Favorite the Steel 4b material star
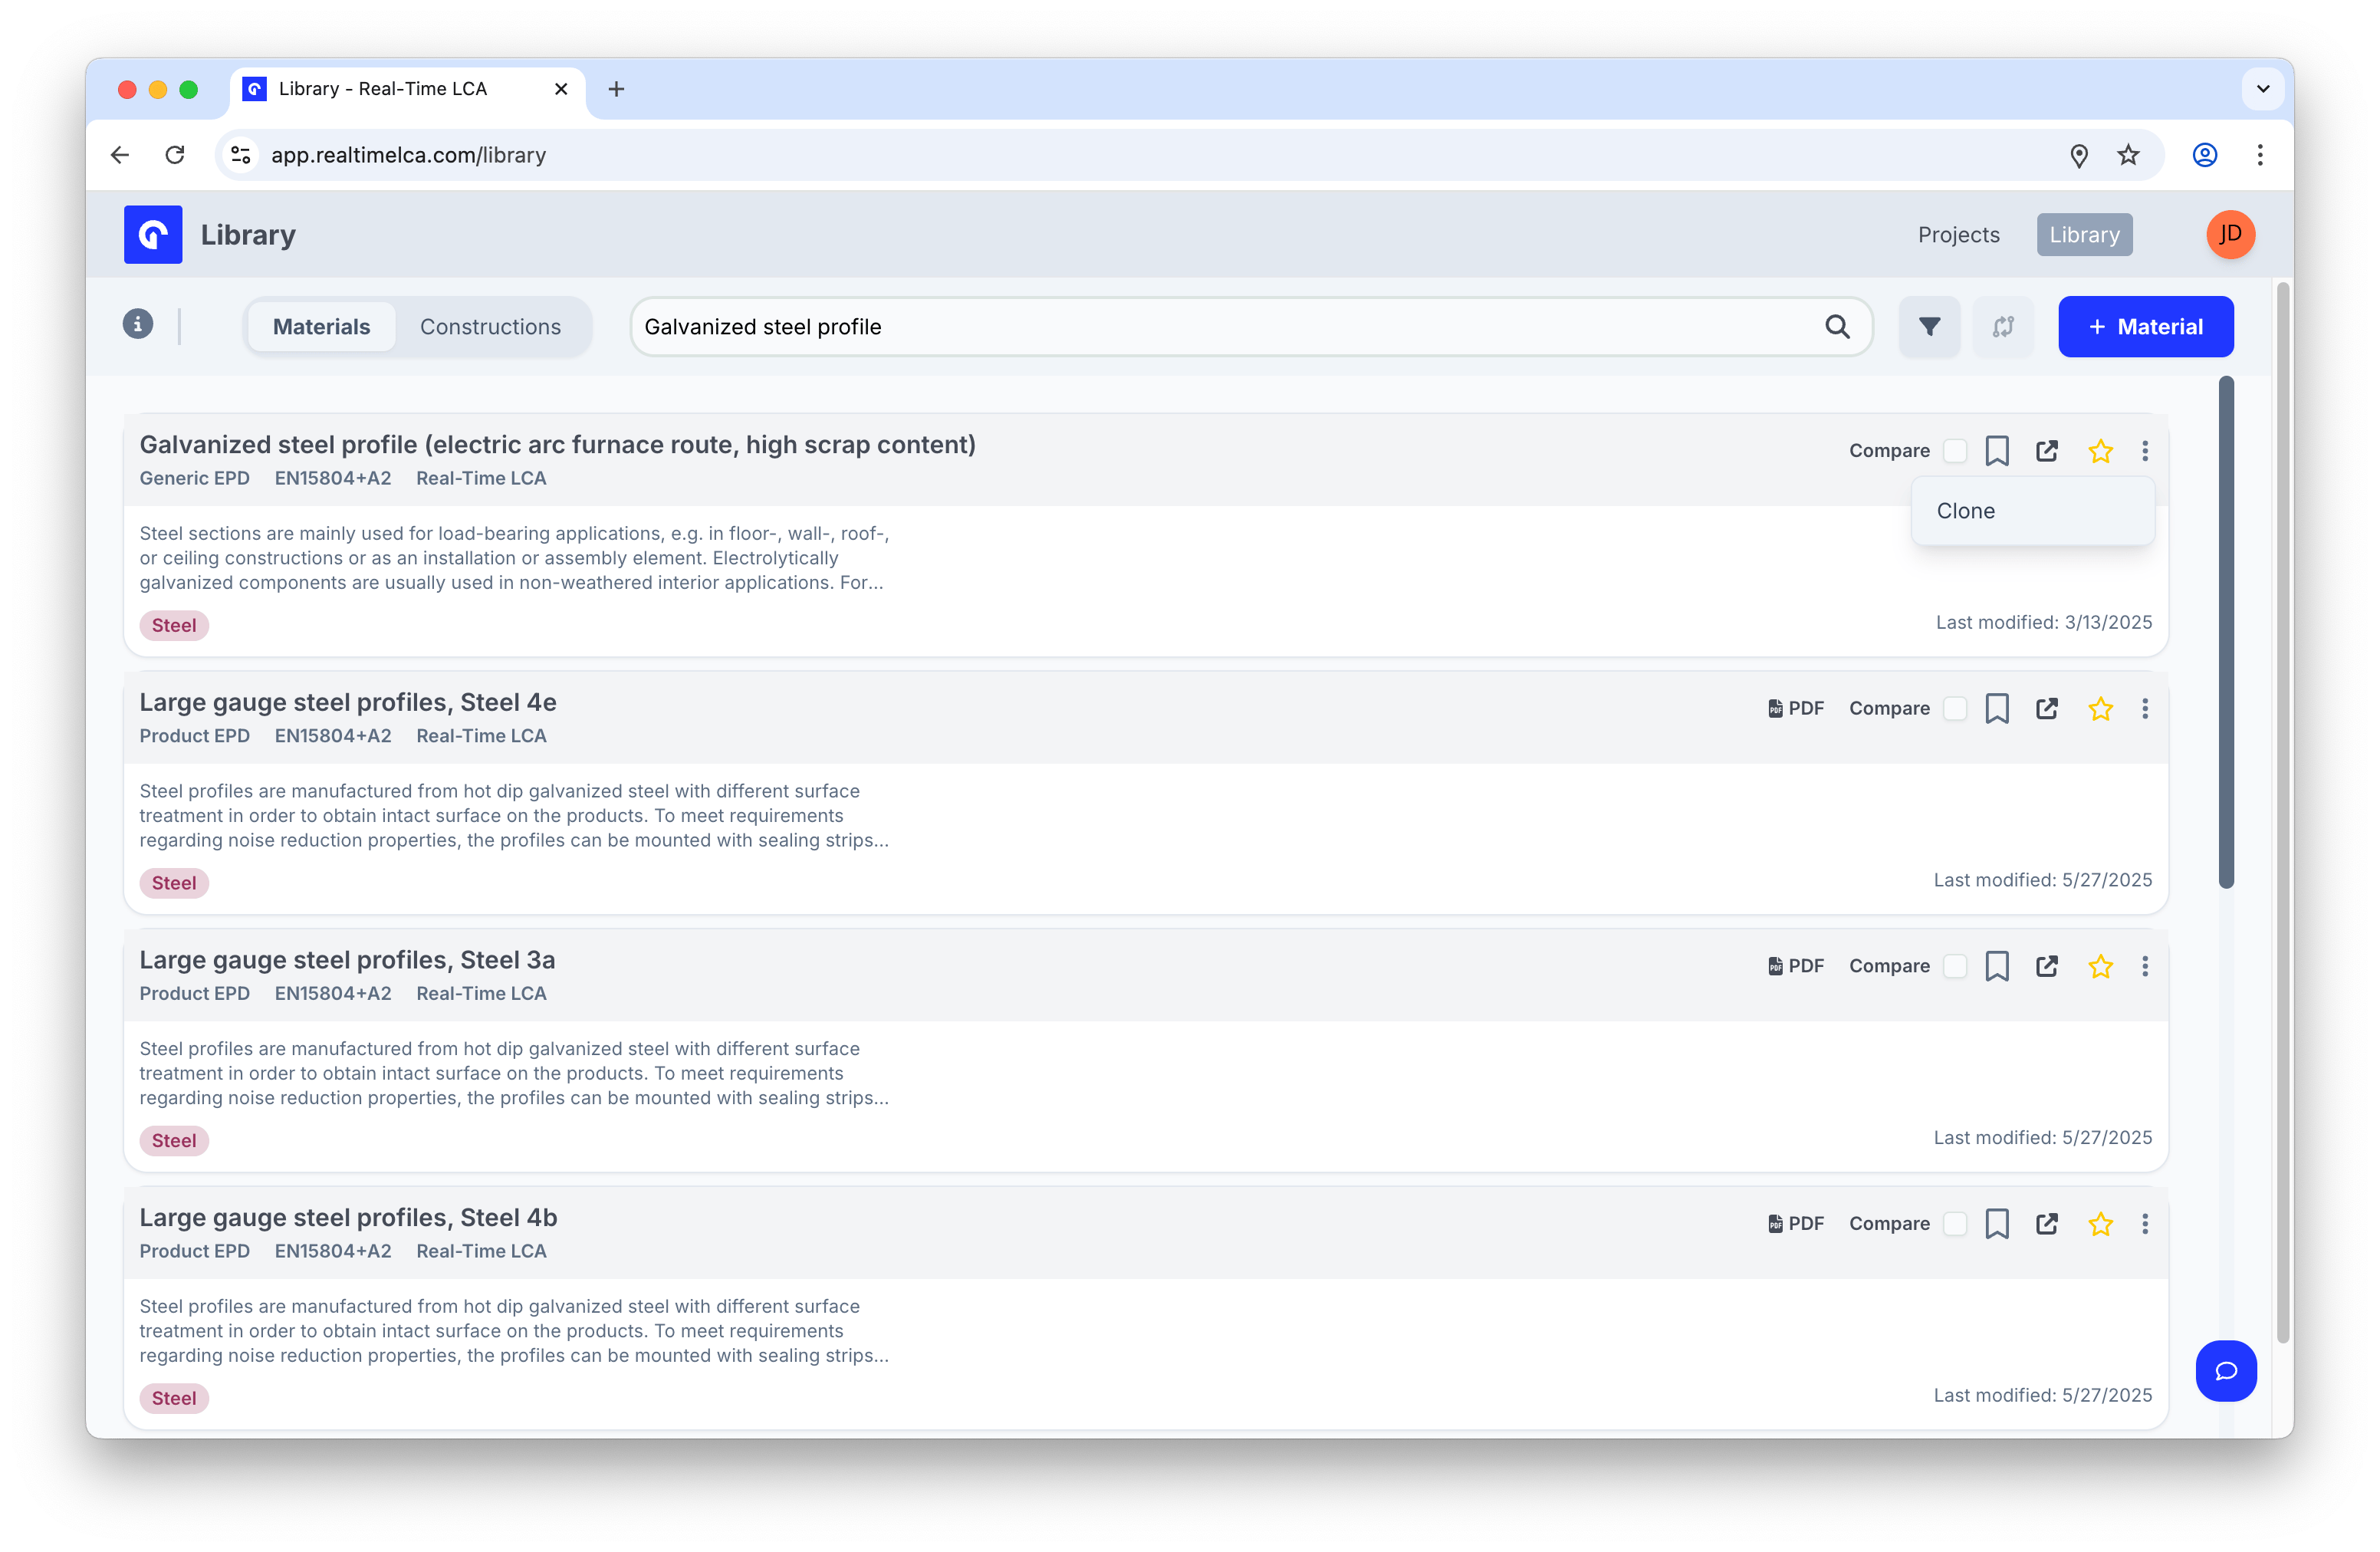This screenshot has width=2380, height=1552. click(x=2100, y=1224)
